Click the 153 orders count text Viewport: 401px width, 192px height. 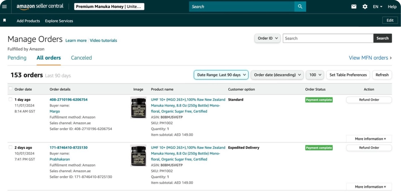[27, 75]
